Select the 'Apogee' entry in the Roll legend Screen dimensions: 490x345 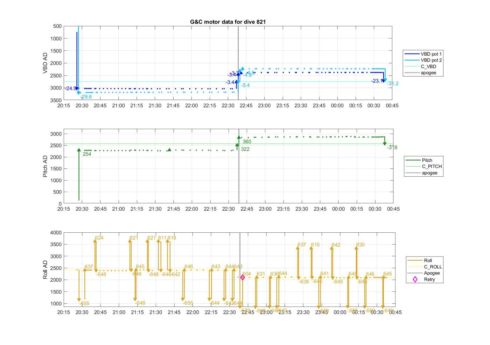pyautogui.click(x=423, y=273)
